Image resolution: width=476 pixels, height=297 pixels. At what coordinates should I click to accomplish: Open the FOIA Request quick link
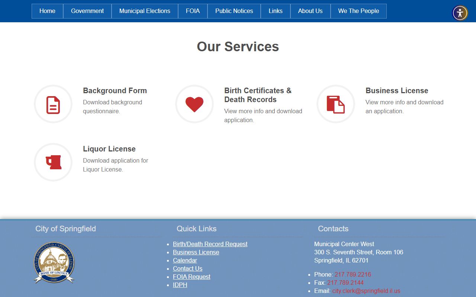point(192,277)
